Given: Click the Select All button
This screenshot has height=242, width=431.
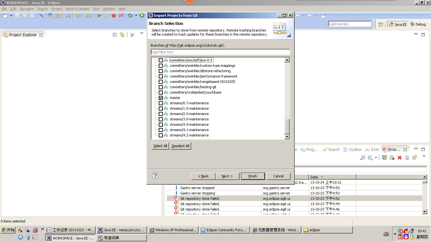Looking at the screenshot, I should pyautogui.click(x=160, y=146).
